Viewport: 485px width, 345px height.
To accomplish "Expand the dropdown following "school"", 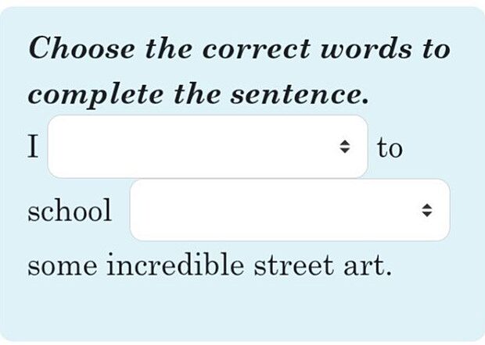I will 289,210.
